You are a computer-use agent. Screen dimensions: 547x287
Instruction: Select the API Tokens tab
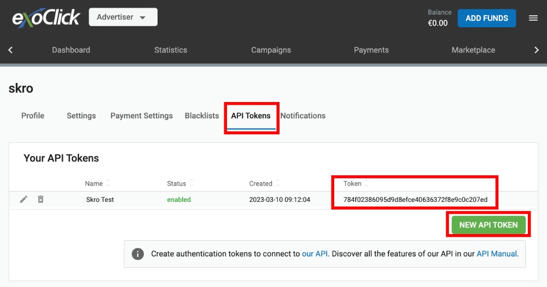[x=251, y=116]
